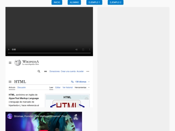This screenshot has height=131, width=175.
Task: Click the HTML infobox logo image
Action: tap(67, 104)
